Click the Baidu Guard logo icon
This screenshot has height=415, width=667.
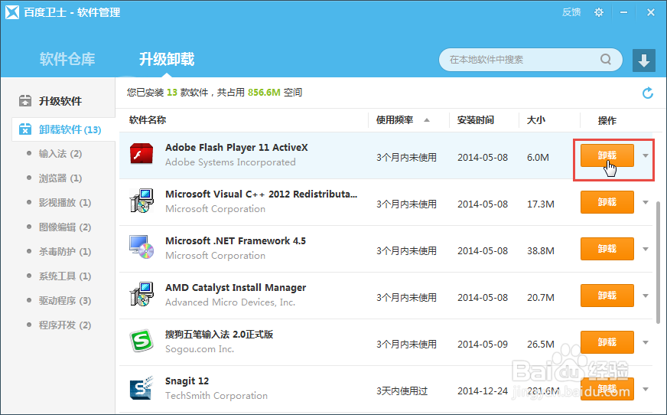click(x=12, y=12)
